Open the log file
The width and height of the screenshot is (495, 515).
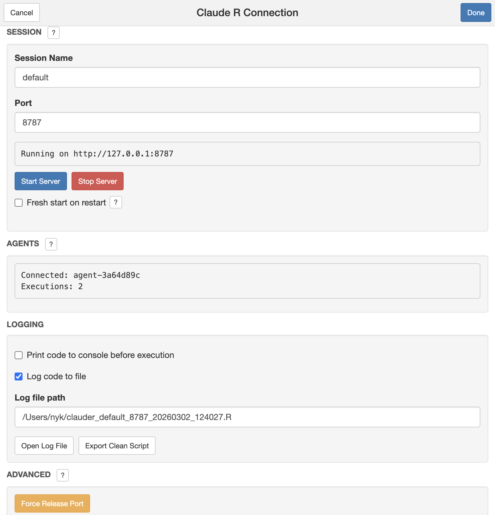[x=44, y=446]
